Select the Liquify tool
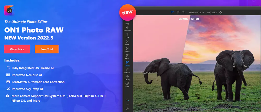This screenshot has width=261, height=112. (x=127, y=78)
